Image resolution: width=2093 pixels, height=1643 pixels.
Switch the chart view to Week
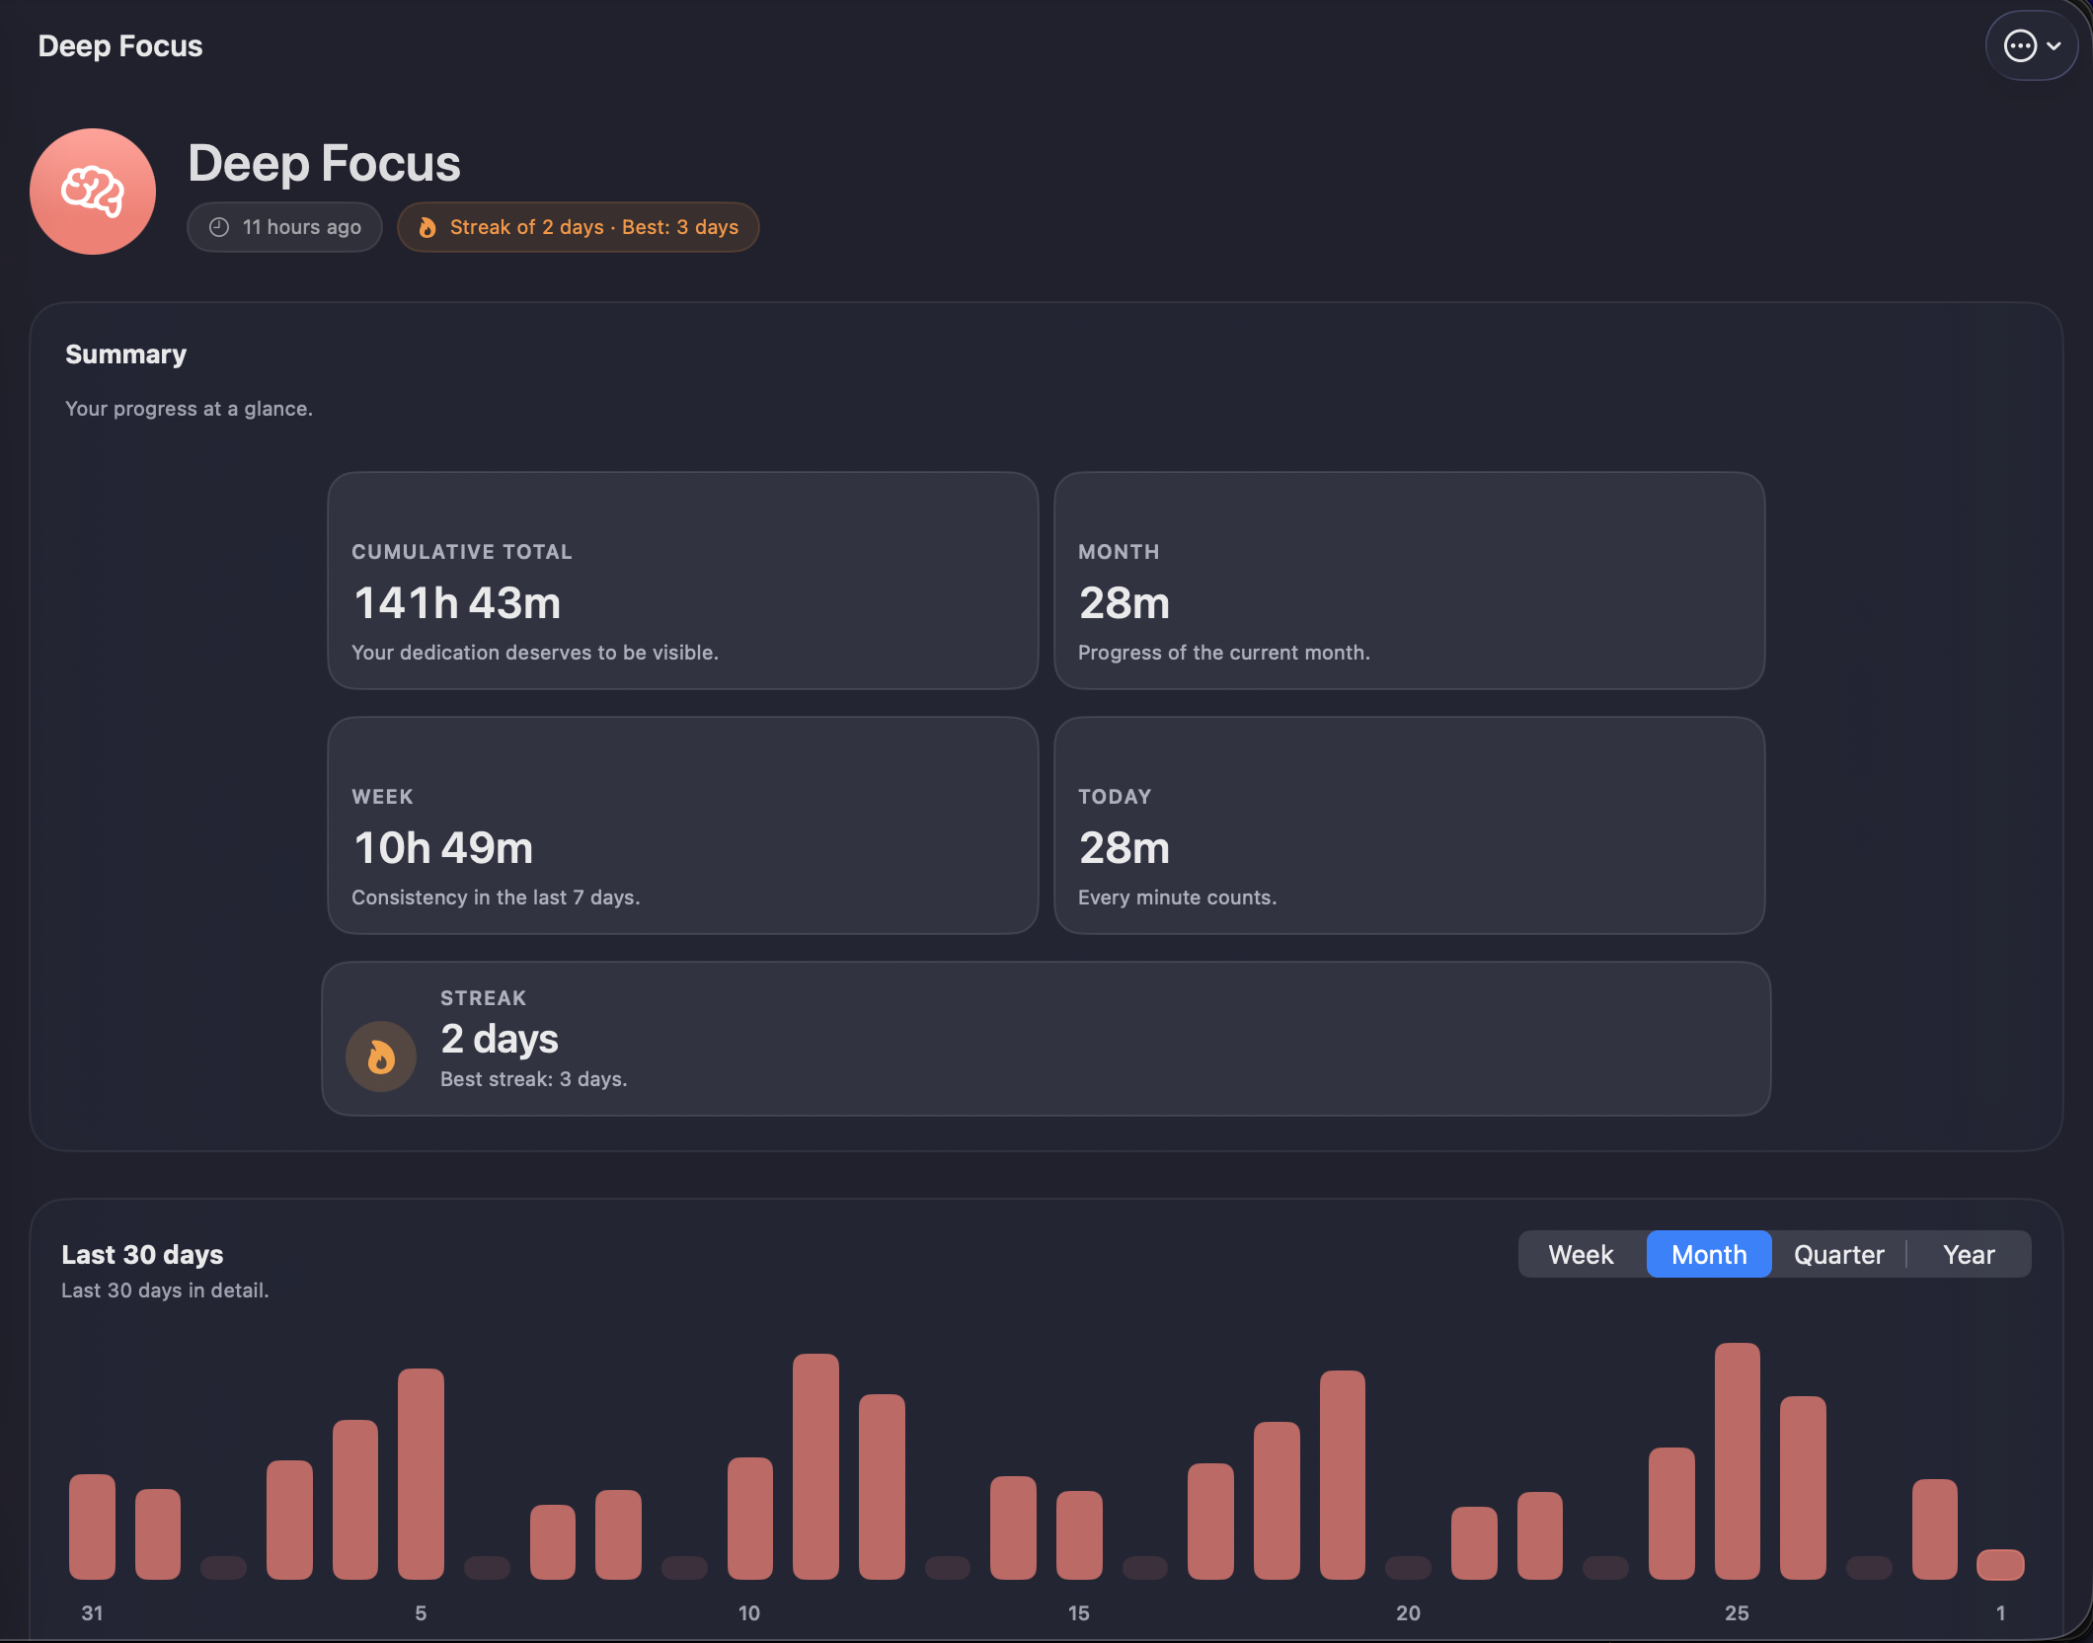(1581, 1254)
